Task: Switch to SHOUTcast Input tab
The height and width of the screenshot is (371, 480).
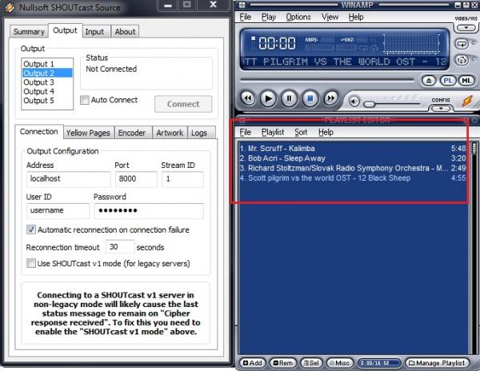Action: (x=94, y=31)
